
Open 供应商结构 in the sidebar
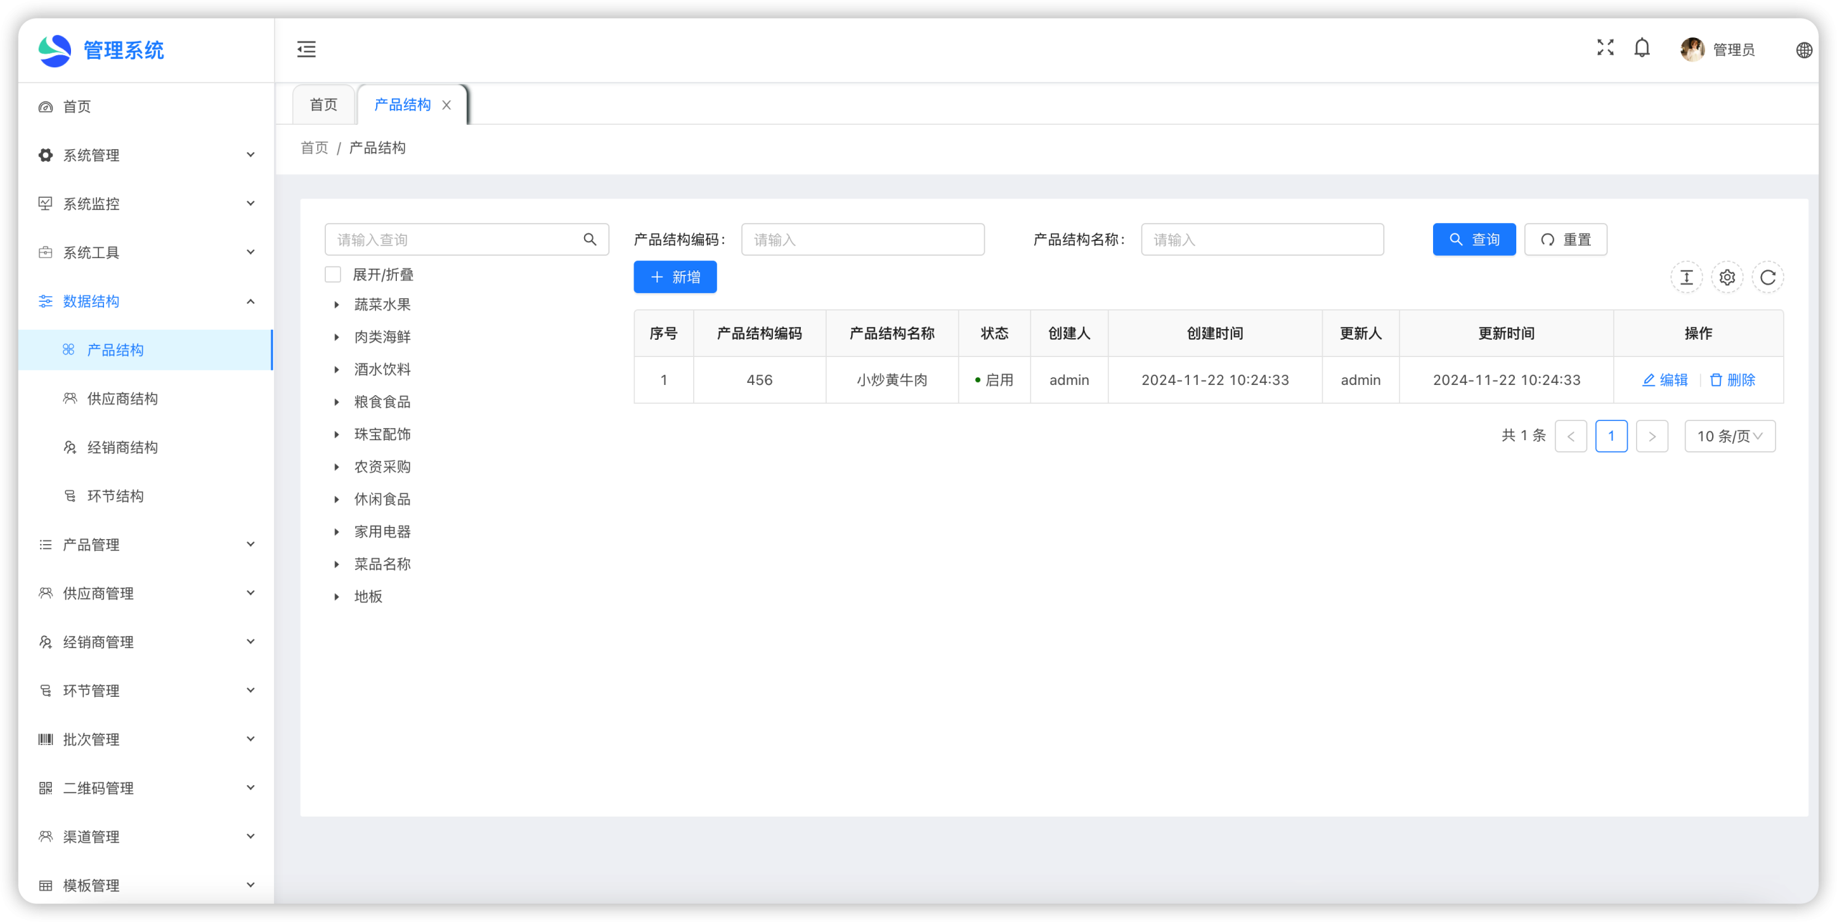123,399
